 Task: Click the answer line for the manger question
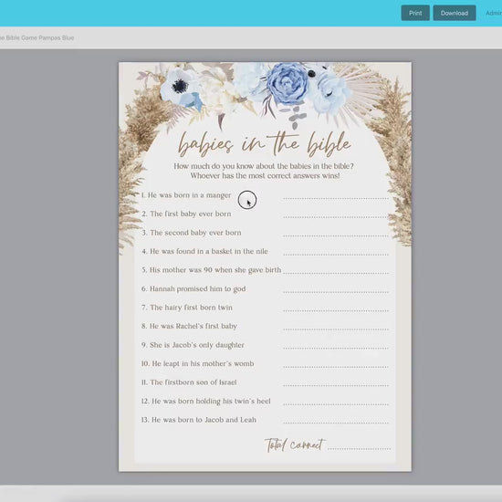pyautogui.click(x=336, y=198)
